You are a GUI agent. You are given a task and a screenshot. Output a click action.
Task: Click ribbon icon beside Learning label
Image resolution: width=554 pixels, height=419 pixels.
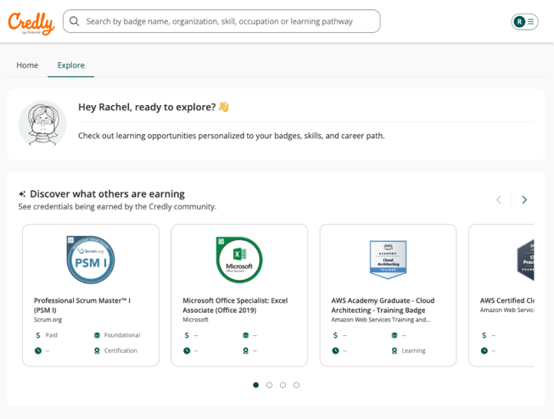395,351
